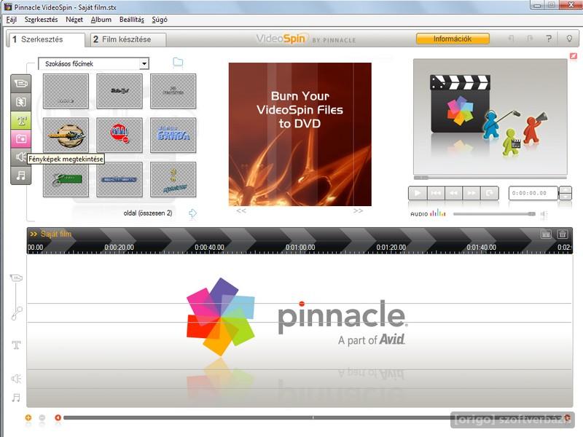
Task: Open the Szerkesztés menu in the menu bar
Action: 41,20
